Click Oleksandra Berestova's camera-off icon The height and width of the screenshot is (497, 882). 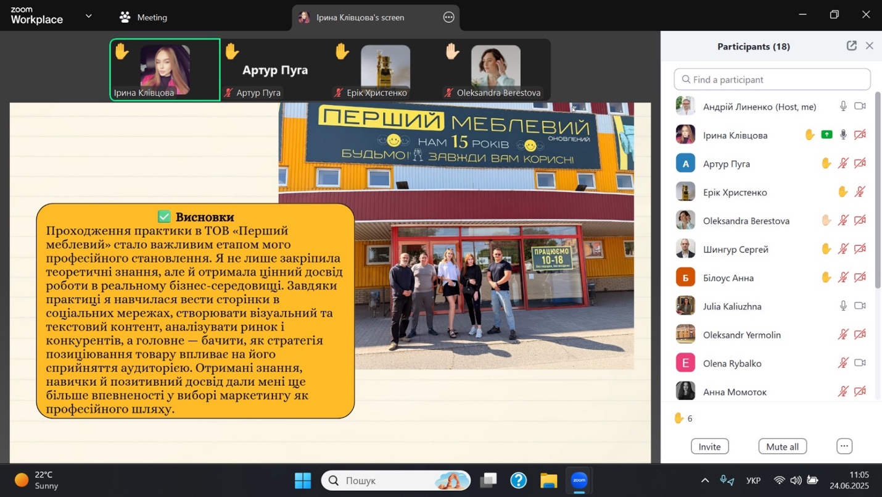click(x=860, y=220)
